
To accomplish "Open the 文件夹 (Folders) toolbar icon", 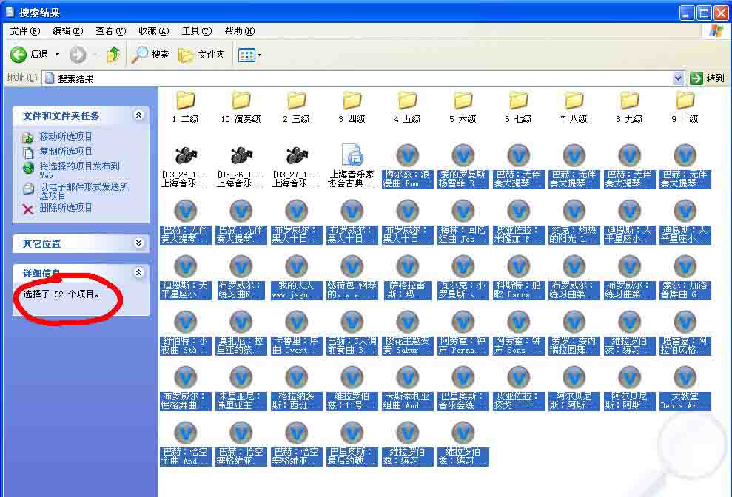I will (x=201, y=53).
